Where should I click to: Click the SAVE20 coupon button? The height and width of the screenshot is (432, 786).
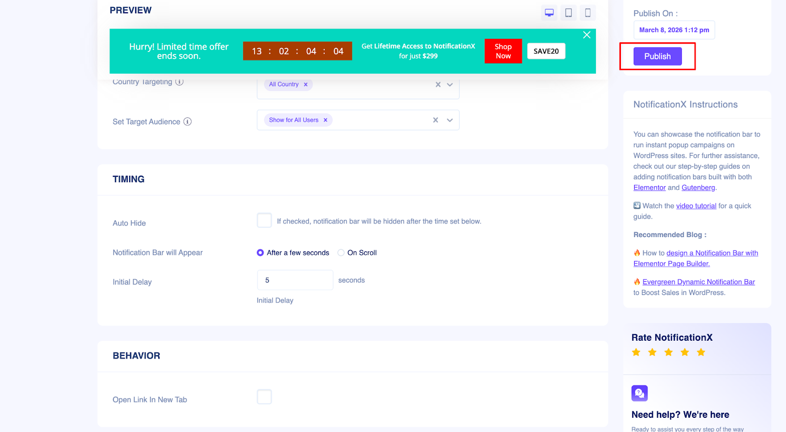546,51
